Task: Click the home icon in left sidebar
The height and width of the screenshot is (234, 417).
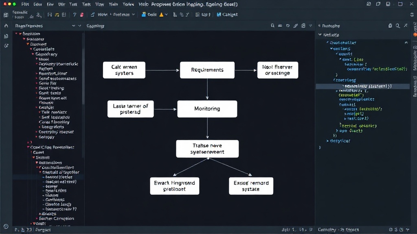Action: click(6, 26)
